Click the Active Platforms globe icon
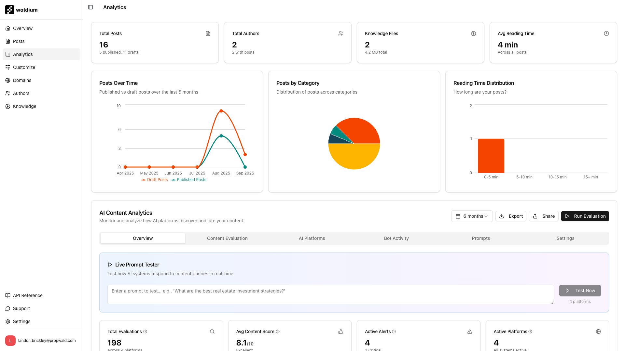Screen dimensions: 625x351 click(598, 331)
